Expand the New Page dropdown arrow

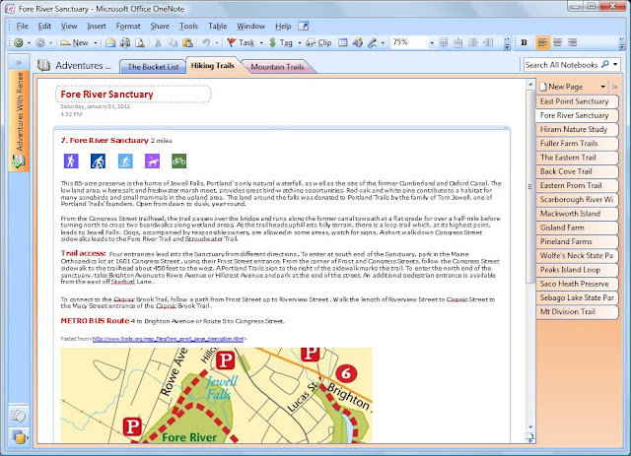click(x=602, y=87)
